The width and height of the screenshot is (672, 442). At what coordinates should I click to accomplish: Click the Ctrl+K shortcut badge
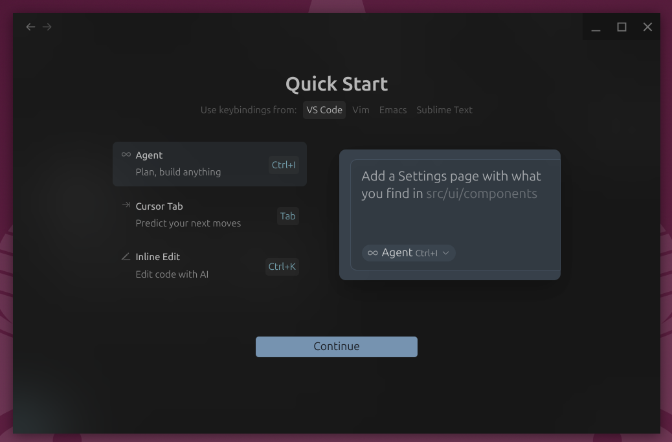[282, 267]
